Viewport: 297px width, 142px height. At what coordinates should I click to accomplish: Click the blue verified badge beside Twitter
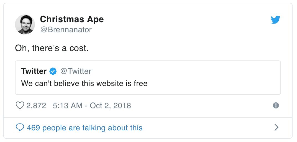pyautogui.click(x=53, y=71)
